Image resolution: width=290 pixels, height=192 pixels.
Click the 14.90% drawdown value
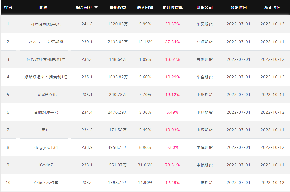(145, 183)
